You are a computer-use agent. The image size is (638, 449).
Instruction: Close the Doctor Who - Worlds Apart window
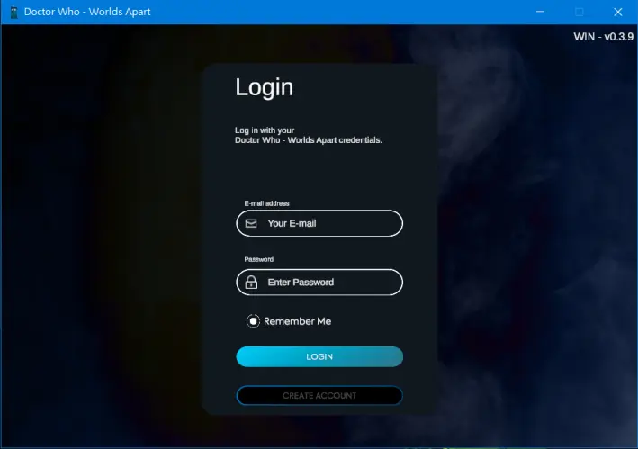(617, 13)
